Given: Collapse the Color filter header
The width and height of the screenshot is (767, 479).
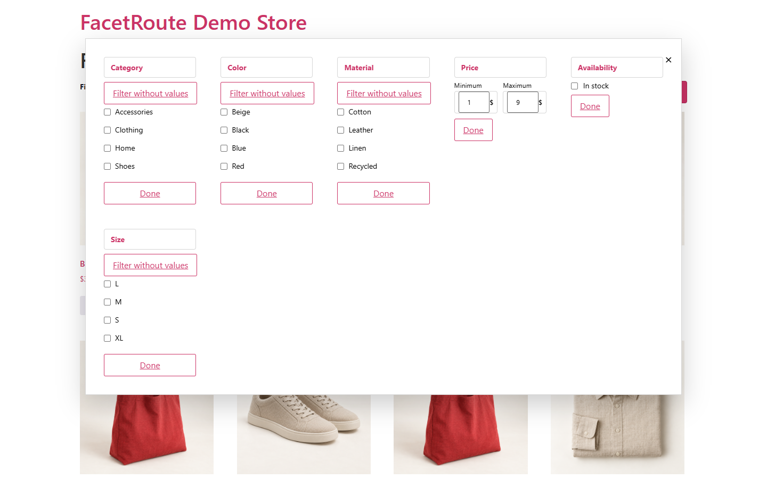Looking at the screenshot, I should [x=266, y=68].
